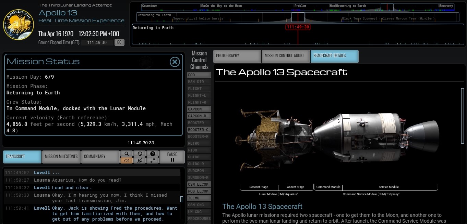
Task: Jump to the Problem segment in the timeline
Action: pos(300,6)
